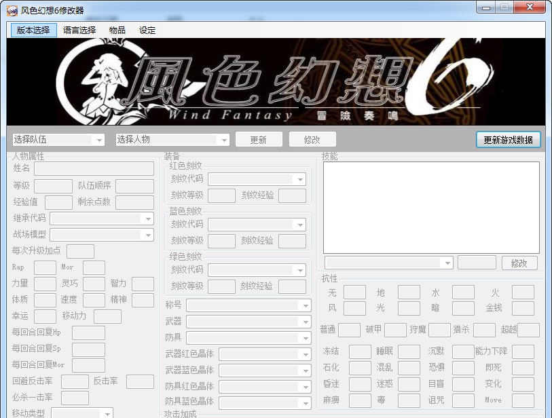Click inside the 技能 list box
Screen dimensions: 552x418
pos(431,208)
